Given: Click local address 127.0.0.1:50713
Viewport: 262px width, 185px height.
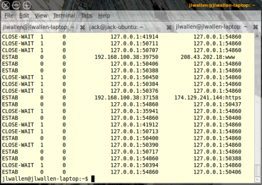Looking at the screenshot, I should tap(134, 131).
